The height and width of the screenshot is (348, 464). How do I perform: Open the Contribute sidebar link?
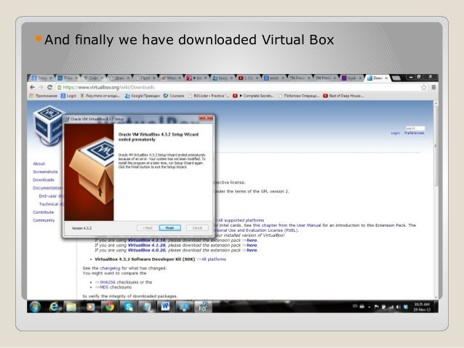(x=44, y=212)
